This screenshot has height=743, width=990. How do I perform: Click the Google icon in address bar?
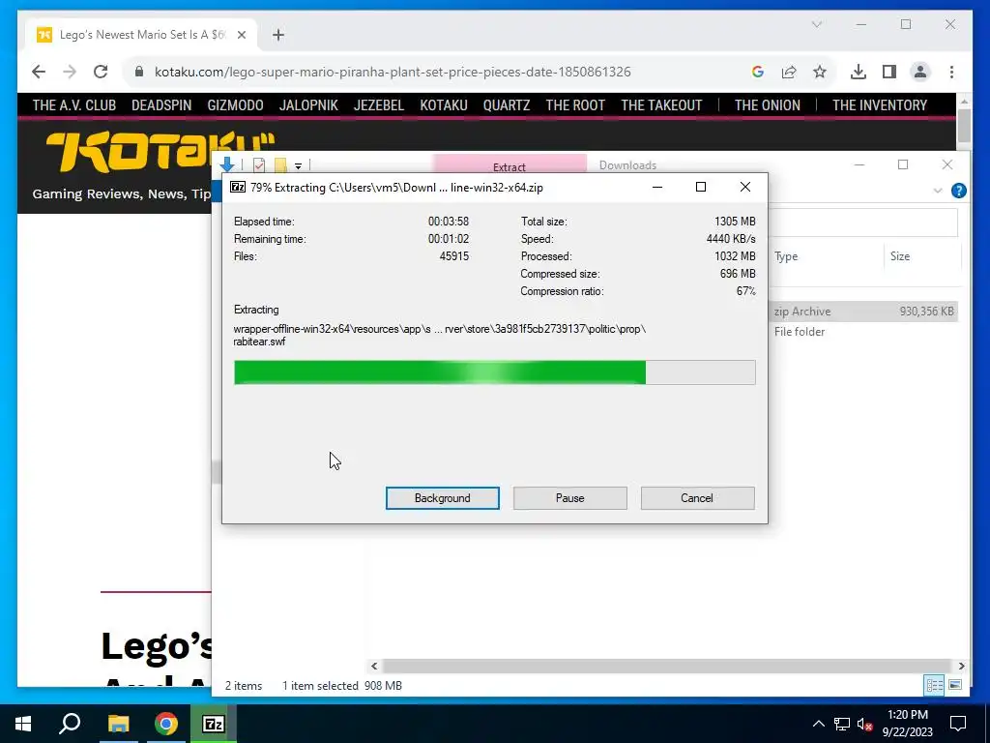(758, 72)
